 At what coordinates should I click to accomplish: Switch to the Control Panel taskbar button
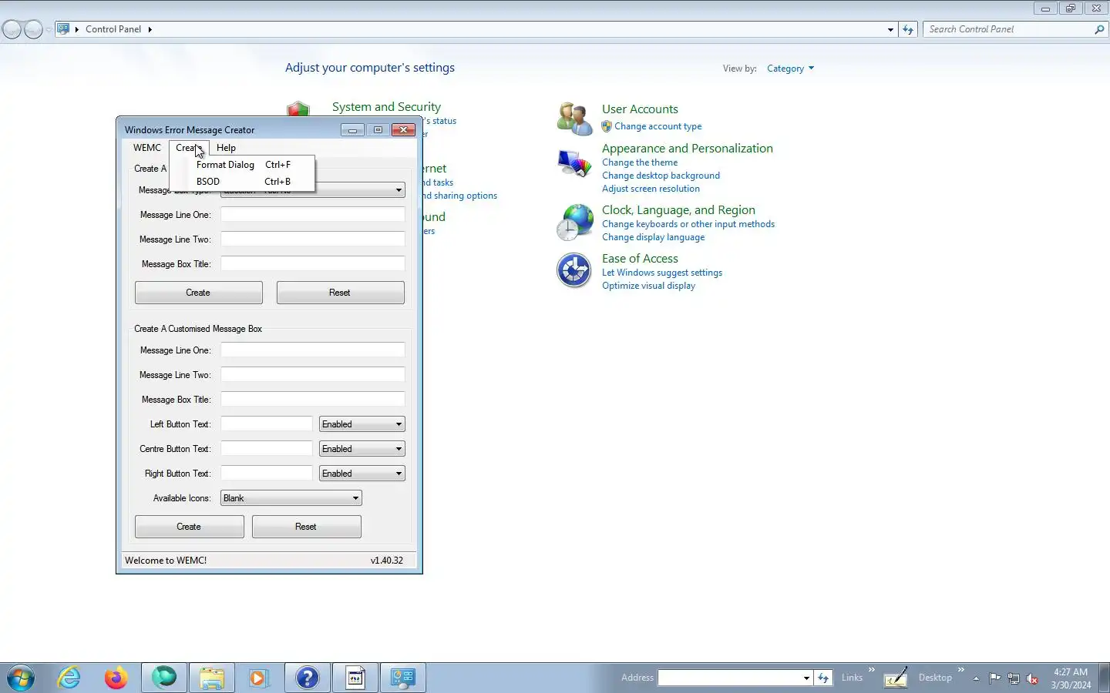point(403,678)
